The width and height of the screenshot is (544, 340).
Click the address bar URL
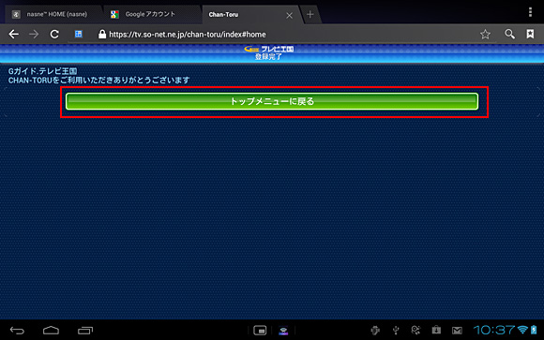pos(188,35)
